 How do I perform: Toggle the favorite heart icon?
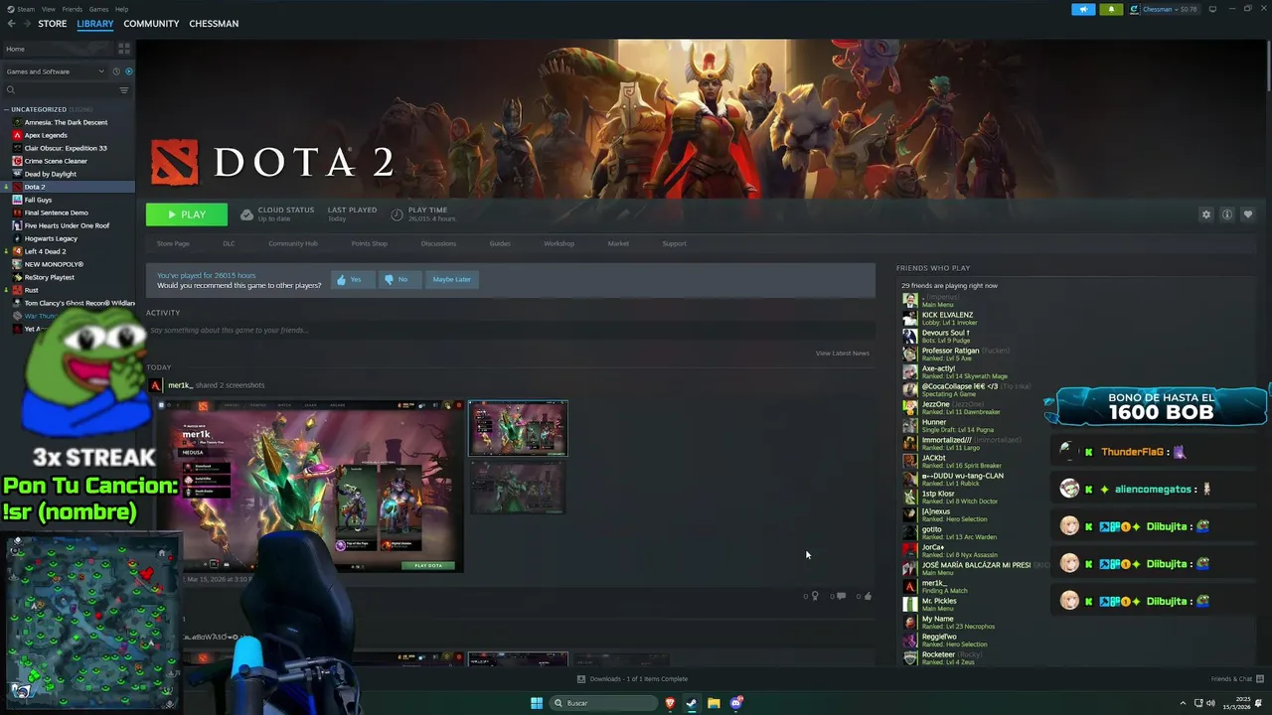(1248, 214)
